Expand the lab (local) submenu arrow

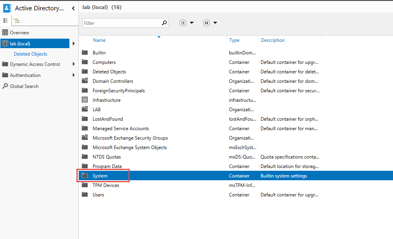74,43
